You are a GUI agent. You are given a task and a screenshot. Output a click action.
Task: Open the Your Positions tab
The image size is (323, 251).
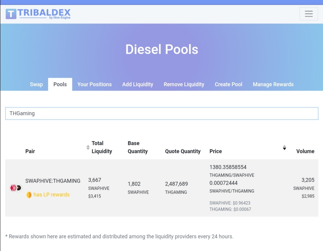pyautogui.click(x=95, y=84)
